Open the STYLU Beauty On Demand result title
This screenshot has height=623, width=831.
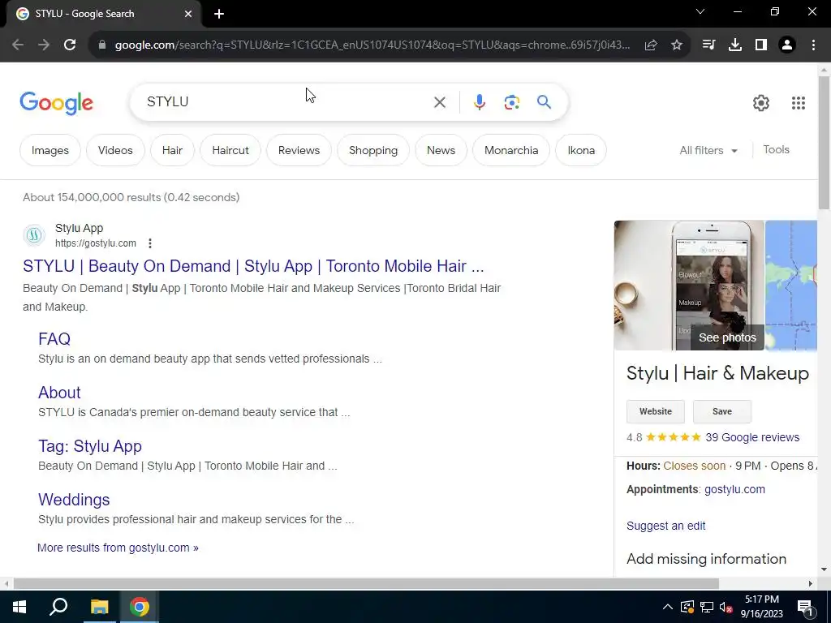coord(253,266)
